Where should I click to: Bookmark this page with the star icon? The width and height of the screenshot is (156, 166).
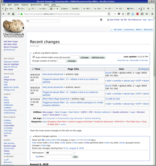(x=123, y=14)
